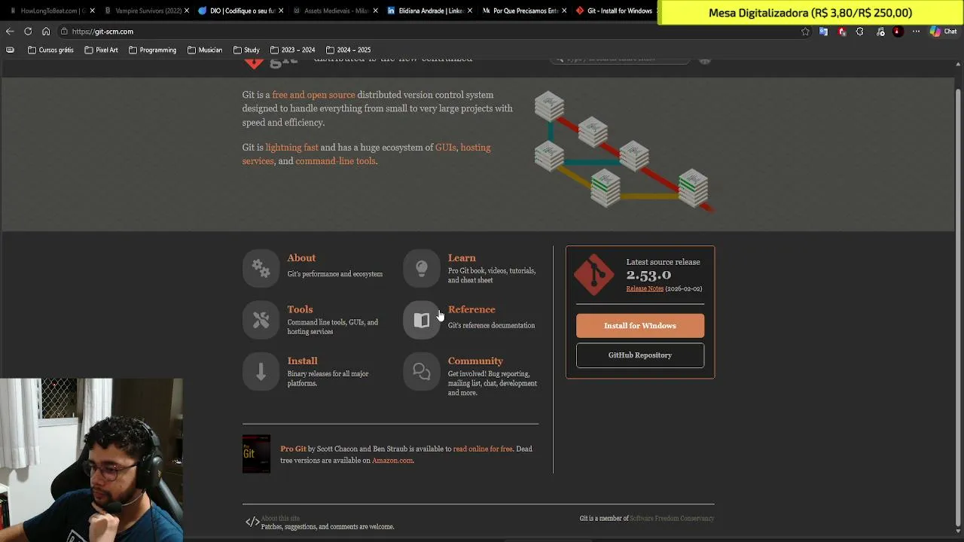Close the DIO tab
This screenshot has width=964, height=542.
281,11
